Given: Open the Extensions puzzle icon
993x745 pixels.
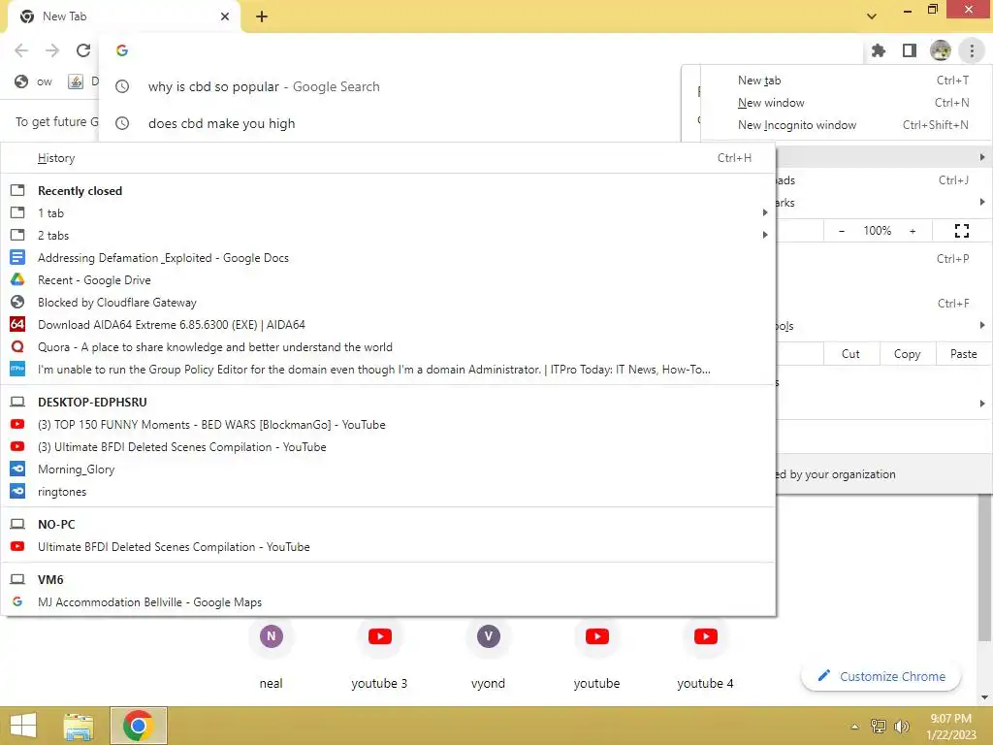Looking at the screenshot, I should (879, 50).
